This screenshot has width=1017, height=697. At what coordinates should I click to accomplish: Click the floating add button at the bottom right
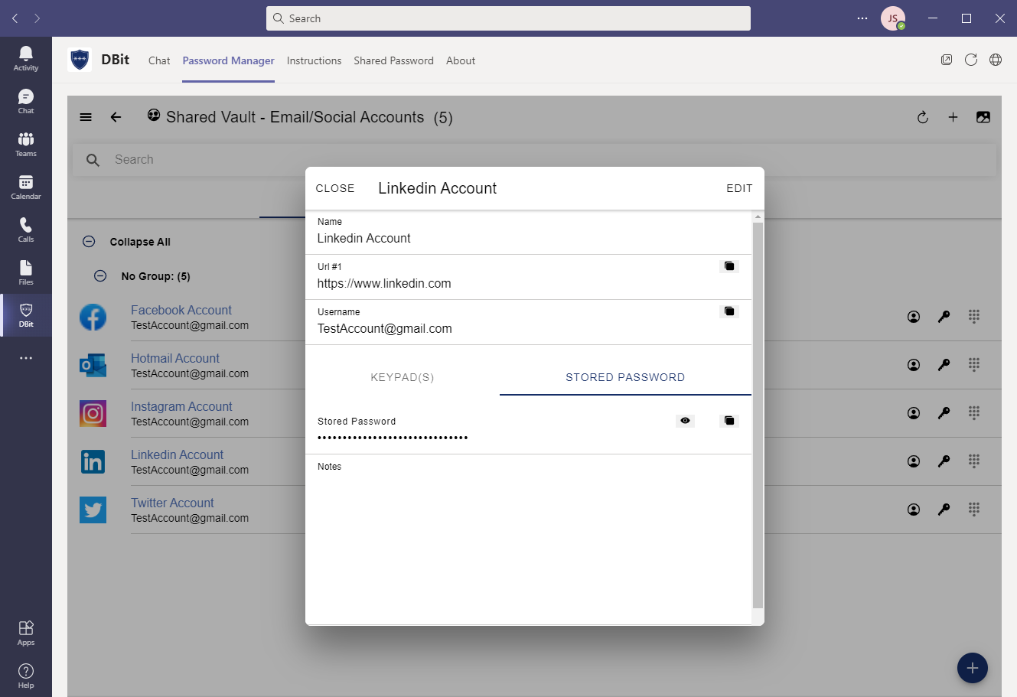[x=972, y=668]
